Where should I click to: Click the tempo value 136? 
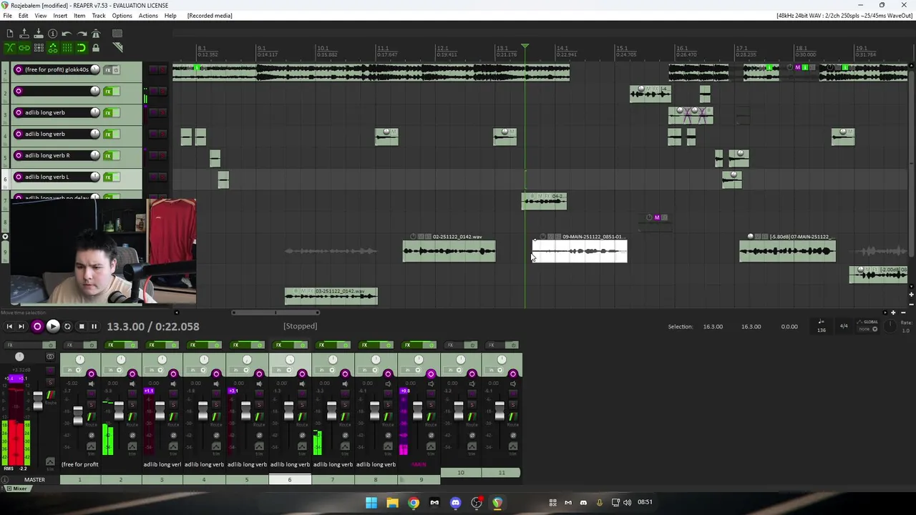pyautogui.click(x=822, y=330)
